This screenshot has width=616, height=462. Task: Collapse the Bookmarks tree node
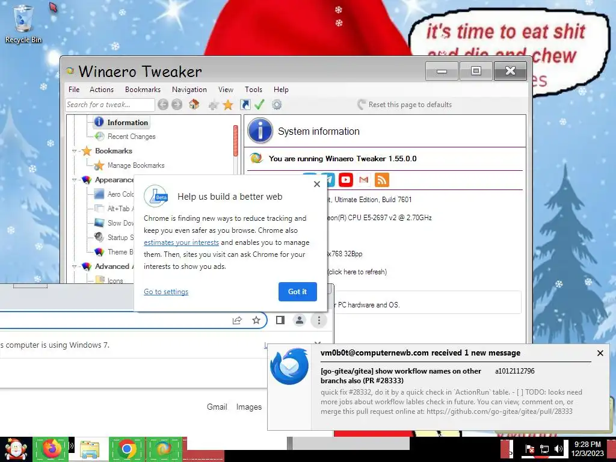pos(74,151)
